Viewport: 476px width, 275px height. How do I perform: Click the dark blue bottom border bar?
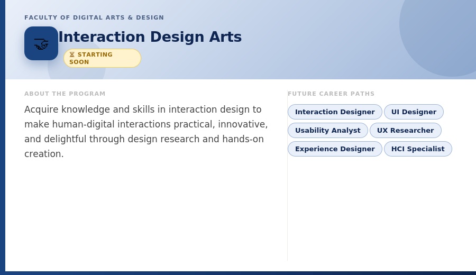[x=238, y=273]
